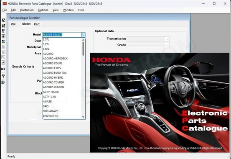The height and width of the screenshot is (159, 231).
Task: Switch to the VIN tab
Action: click(13, 24)
